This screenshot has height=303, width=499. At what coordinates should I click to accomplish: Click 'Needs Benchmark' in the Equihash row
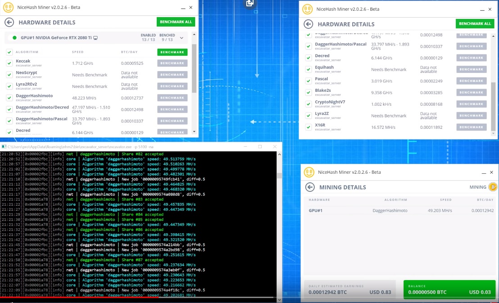[x=389, y=69]
